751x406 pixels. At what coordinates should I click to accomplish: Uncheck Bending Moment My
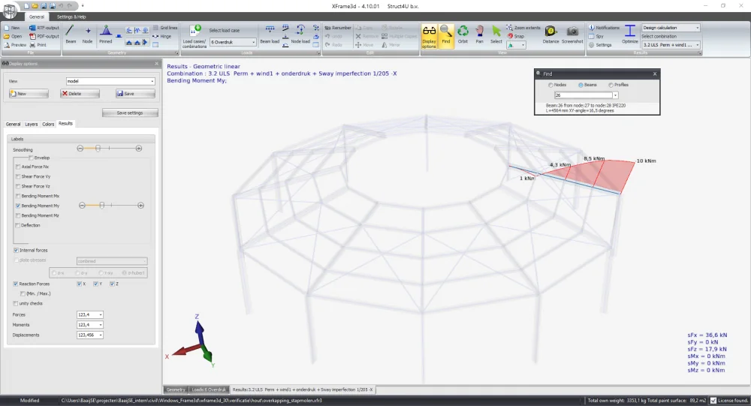coord(18,206)
